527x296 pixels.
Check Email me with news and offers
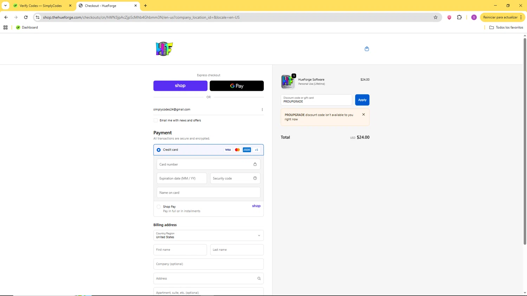point(156,120)
